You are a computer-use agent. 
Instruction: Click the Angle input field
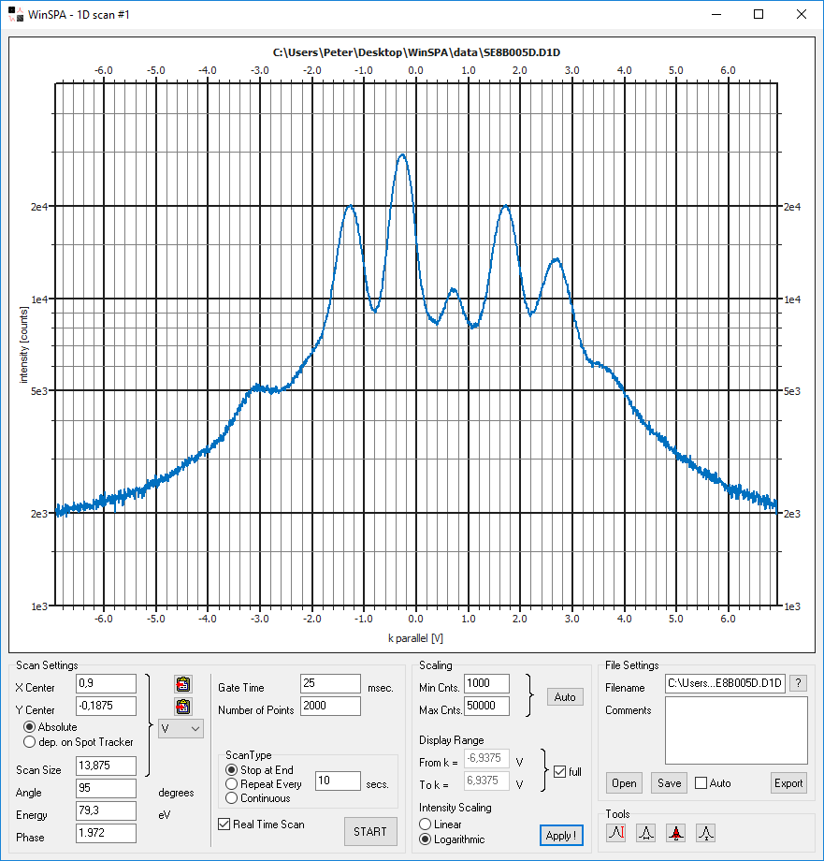pos(106,788)
